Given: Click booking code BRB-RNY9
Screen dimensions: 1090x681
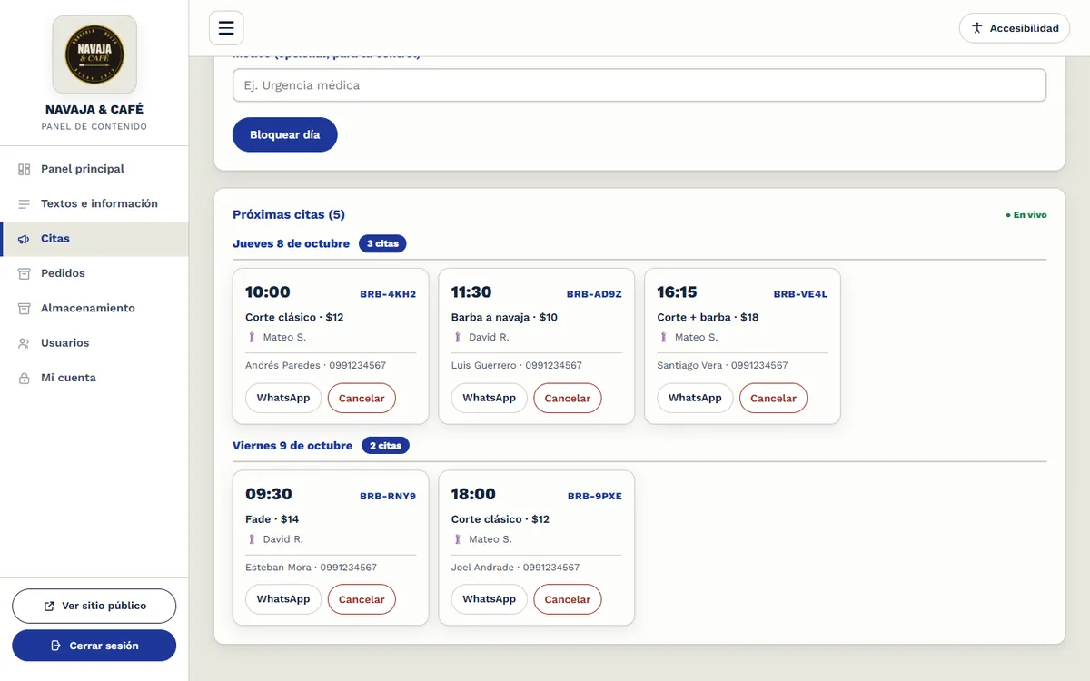Looking at the screenshot, I should click(388, 497).
